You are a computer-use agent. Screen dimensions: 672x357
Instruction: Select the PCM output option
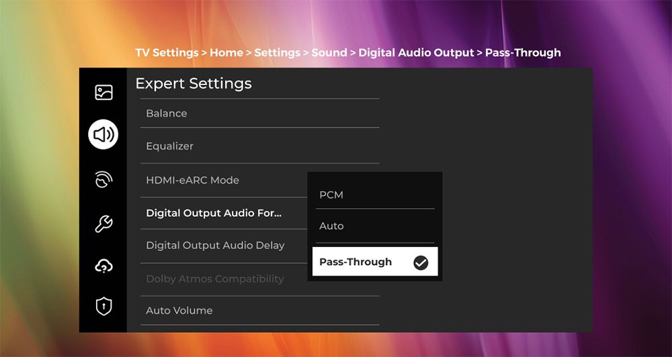click(x=375, y=195)
